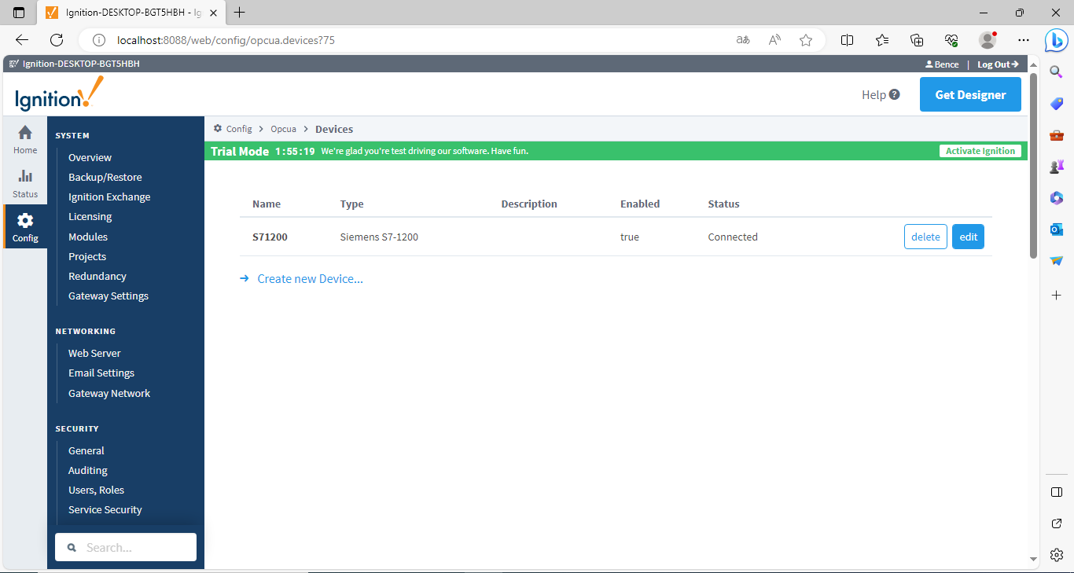
Task: Click the Ignition logo
Action: tap(59, 94)
